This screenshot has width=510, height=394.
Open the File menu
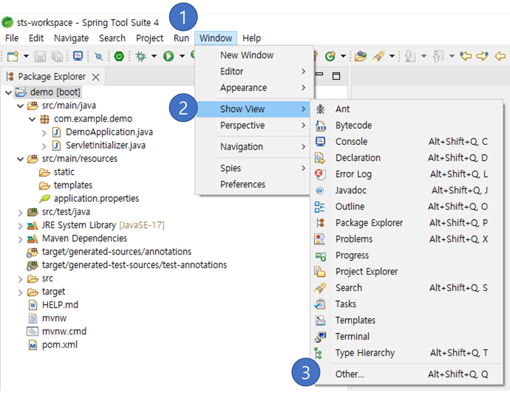click(12, 38)
